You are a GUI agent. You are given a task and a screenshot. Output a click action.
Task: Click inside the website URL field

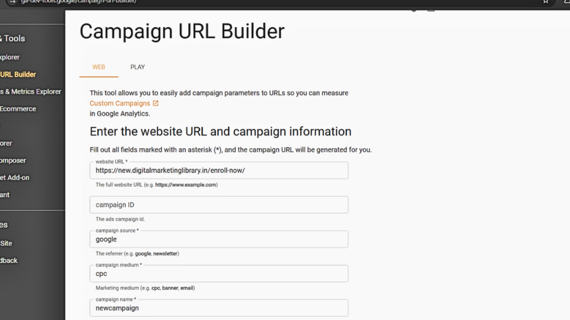tap(219, 170)
